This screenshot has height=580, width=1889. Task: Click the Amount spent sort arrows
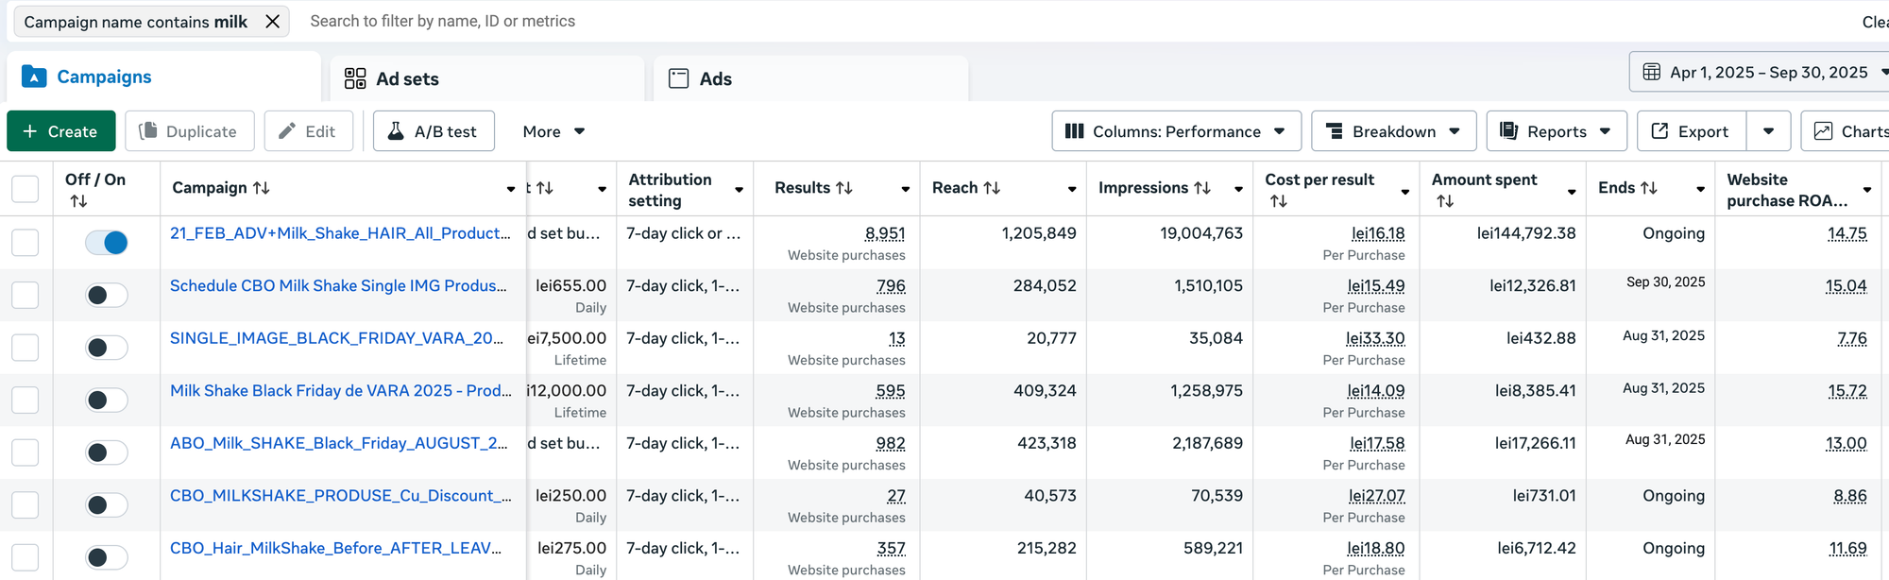pyautogui.click(x=1445, y=201)
